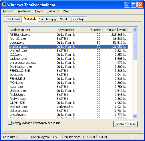Select the QLINK.EXE process

pyautogui.click(x=69, y=103)
